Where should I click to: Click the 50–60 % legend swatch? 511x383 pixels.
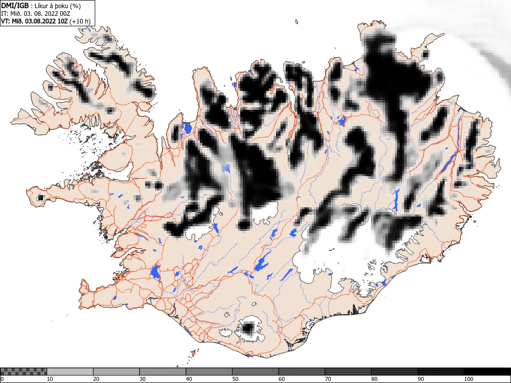[255, 372]
